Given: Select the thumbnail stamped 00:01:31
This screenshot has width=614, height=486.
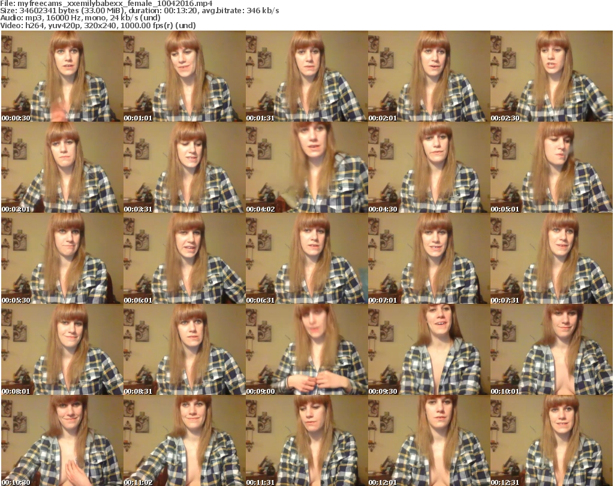Looking at the screenshot, I should coord(306,76).
